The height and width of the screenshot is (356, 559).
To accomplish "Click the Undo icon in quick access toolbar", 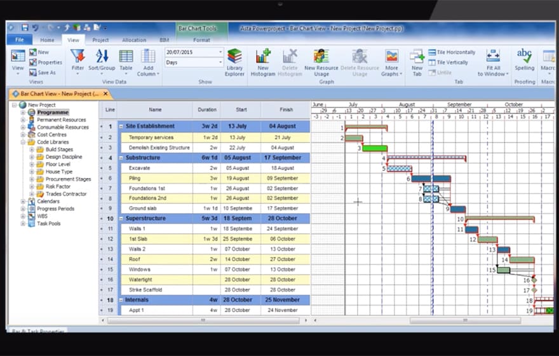I will pos(35,27).
